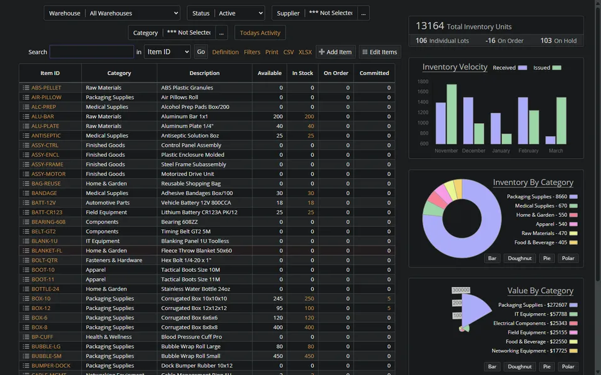Switch Inventory By Category to Pie view

coord(547,258)
